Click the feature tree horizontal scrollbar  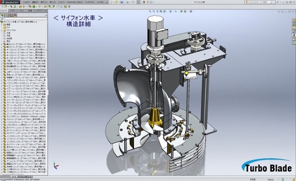click(x=23, y=174)
